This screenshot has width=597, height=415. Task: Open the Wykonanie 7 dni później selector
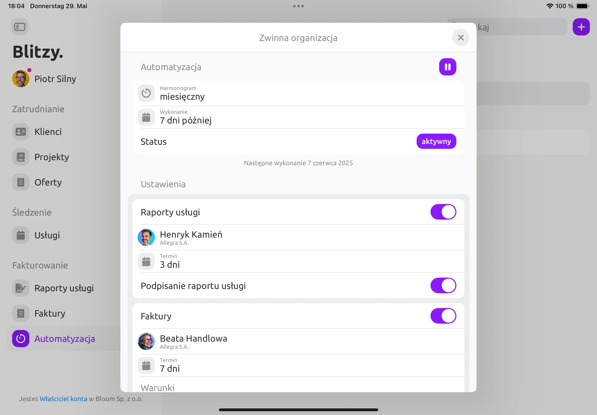pos(298,117)
